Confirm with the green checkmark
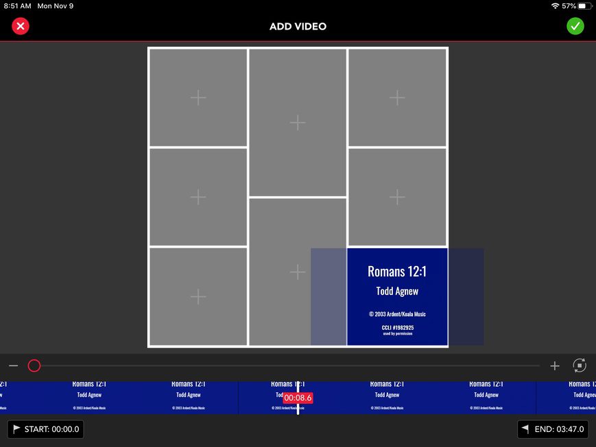596x447 pixels. click(575, 26)
